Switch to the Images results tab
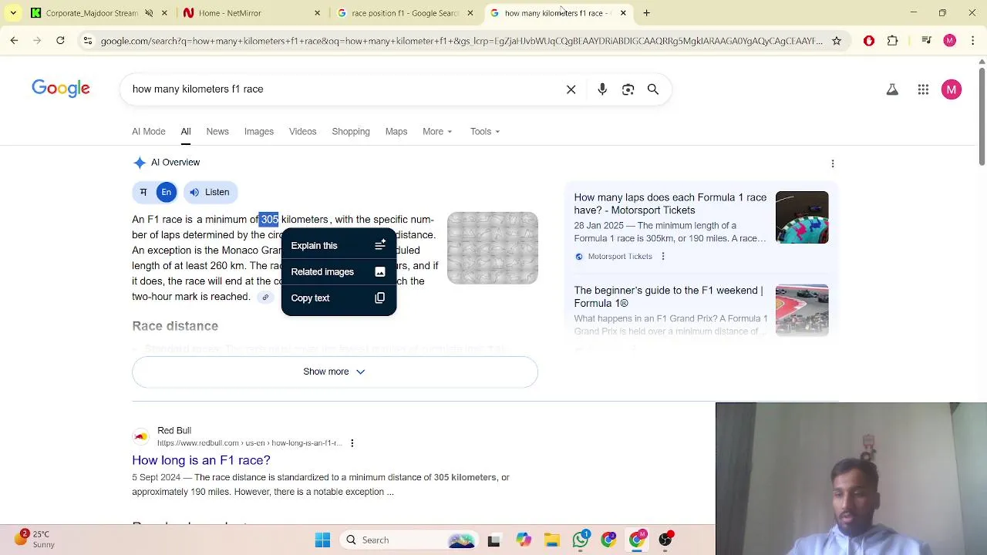Screen dimensions: 987x555 click(259, 132)
